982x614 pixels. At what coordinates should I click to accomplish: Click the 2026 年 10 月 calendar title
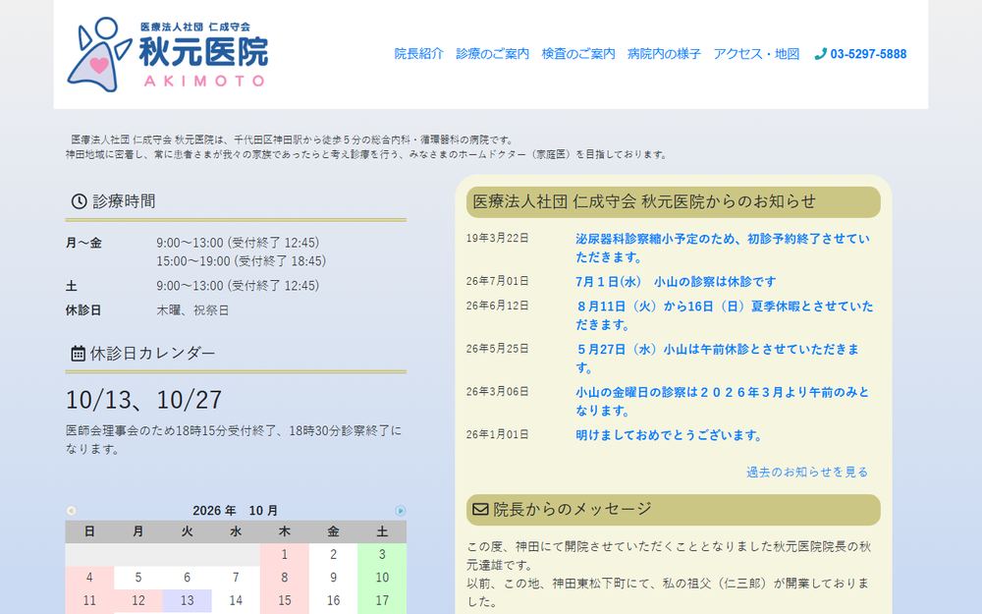pyautogui.click(x=235, y=511)
